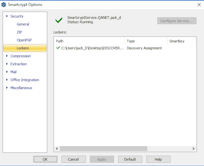Collapse the Security tree section
This screenshot has width=204, height=166.
click(x=7, y=16)
